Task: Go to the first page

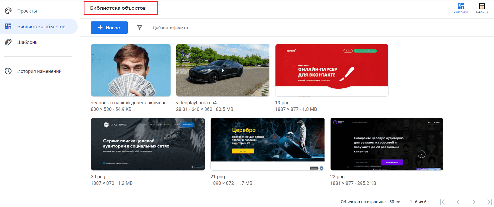Action: (442, 202)
